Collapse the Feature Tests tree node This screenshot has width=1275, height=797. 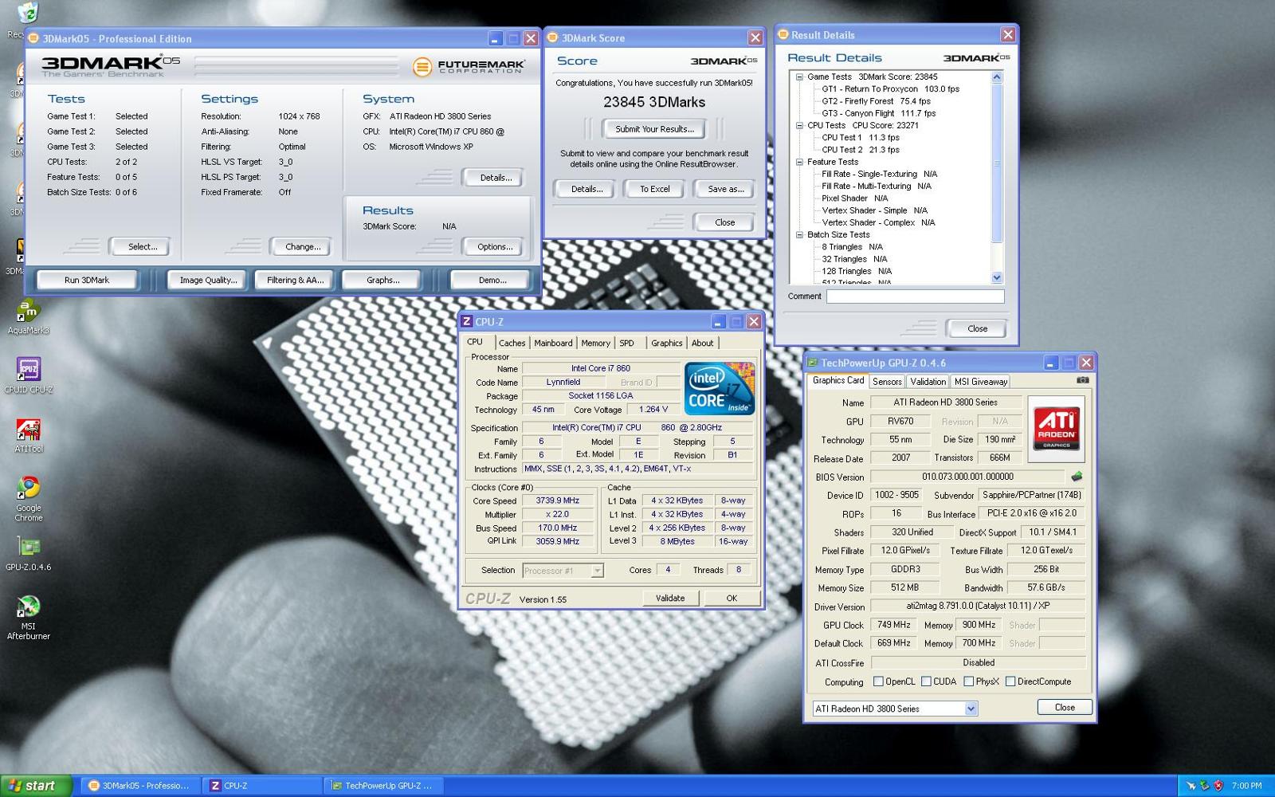click(799, 162)
